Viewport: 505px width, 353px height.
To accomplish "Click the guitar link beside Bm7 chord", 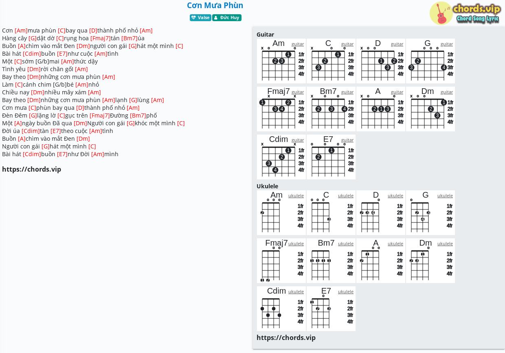I will tap(347, 92).
